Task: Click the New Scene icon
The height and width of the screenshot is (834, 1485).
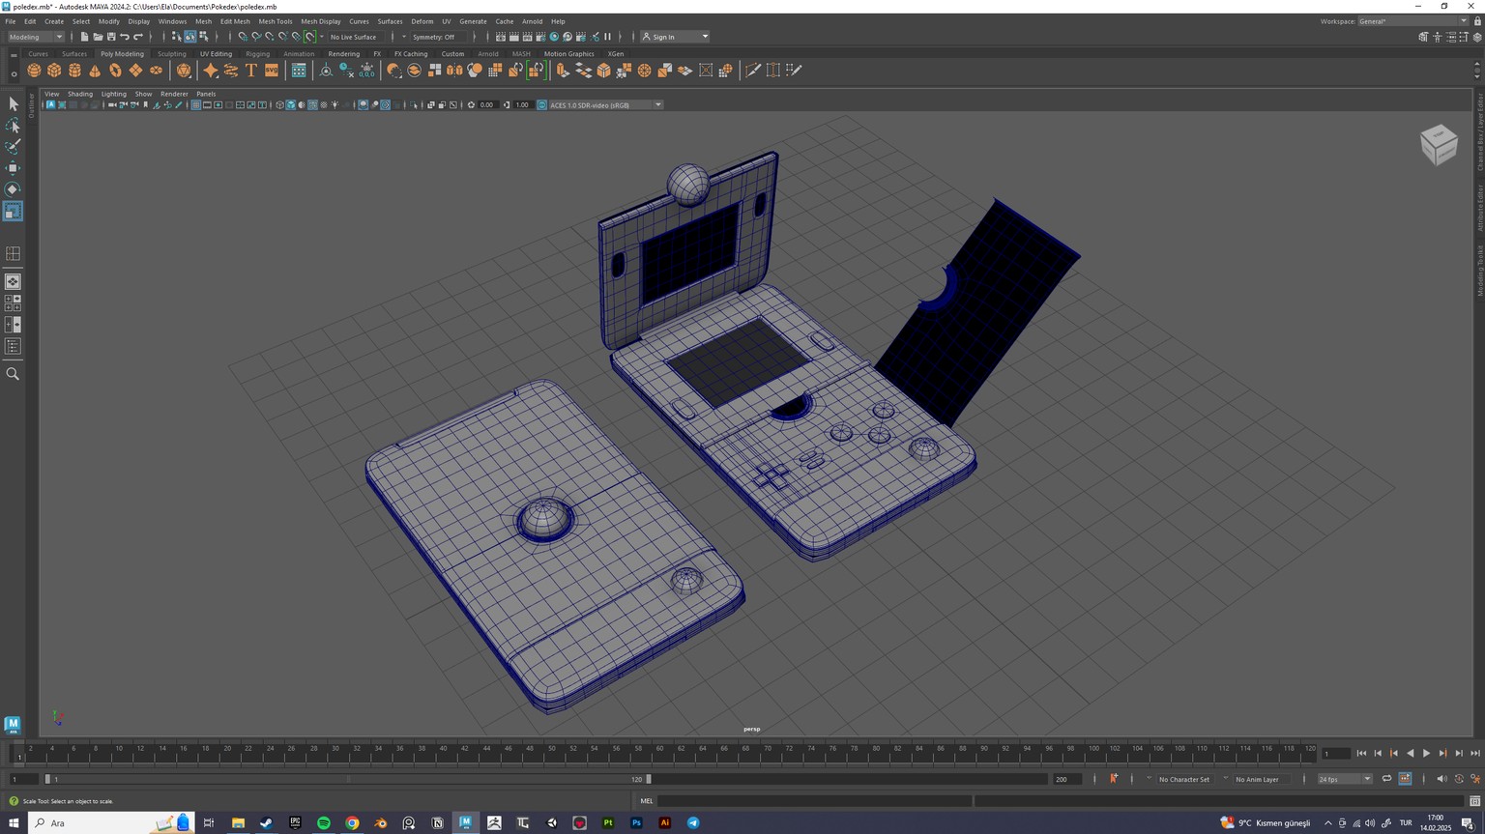Action: click(x=84, y=37)
